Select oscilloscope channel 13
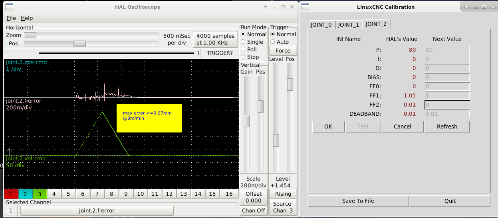 click(183, 194)
